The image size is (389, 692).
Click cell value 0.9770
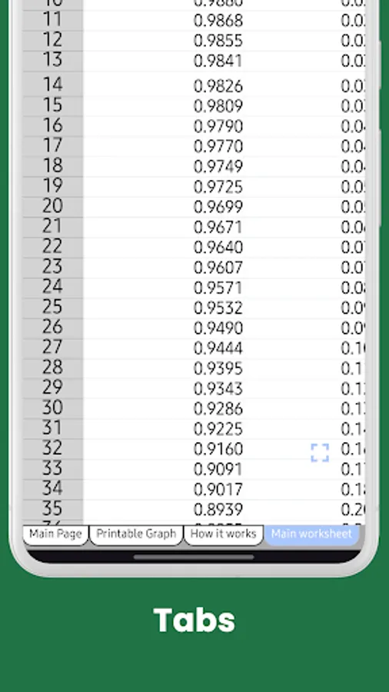point(218,147)
